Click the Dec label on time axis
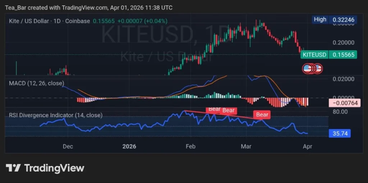 tap(68, 146)
